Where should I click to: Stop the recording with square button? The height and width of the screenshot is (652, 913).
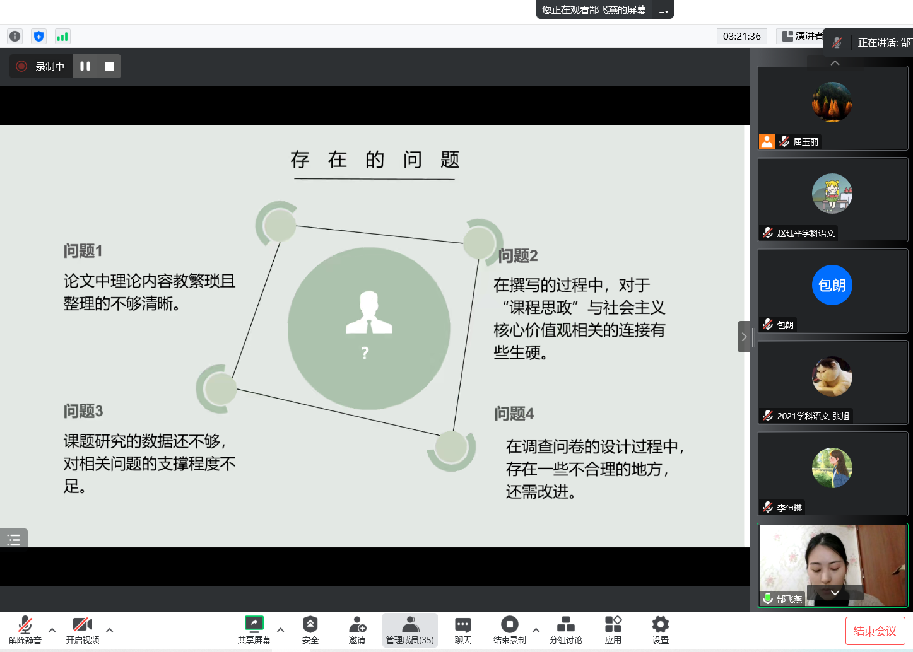click(109, 66)
